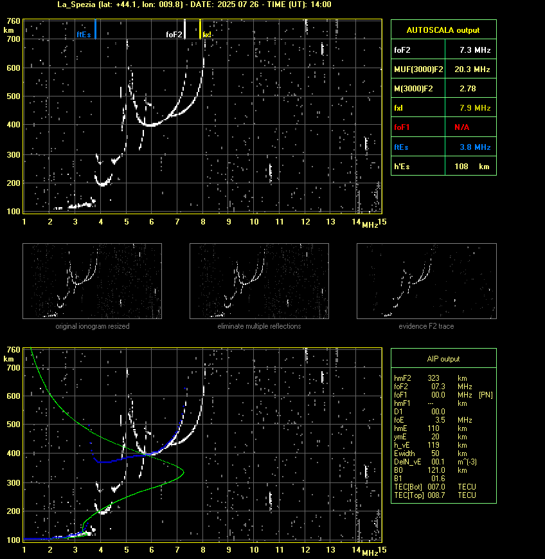Image resolution: width=545 pixels, height=559 pixels.
Task: Click the M(3000)F2 label cell
Action: coord(418,88)
